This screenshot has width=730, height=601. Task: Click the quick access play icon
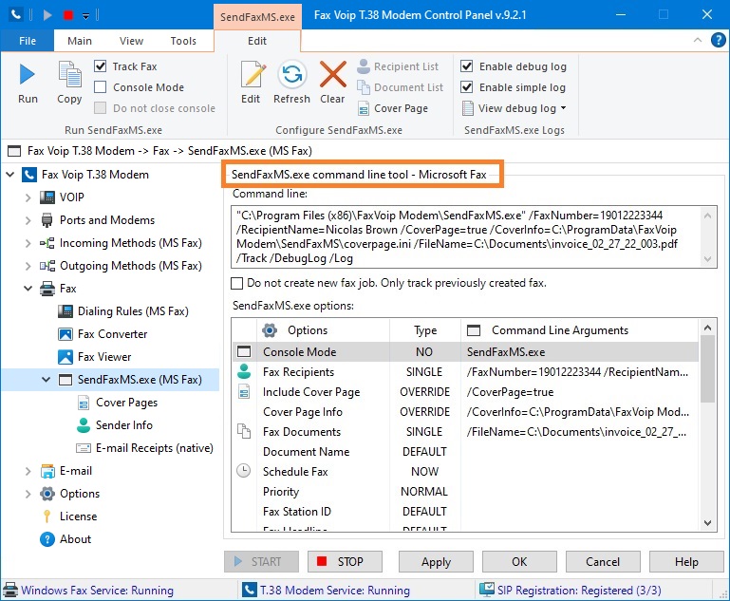click(x=47, y=15)
